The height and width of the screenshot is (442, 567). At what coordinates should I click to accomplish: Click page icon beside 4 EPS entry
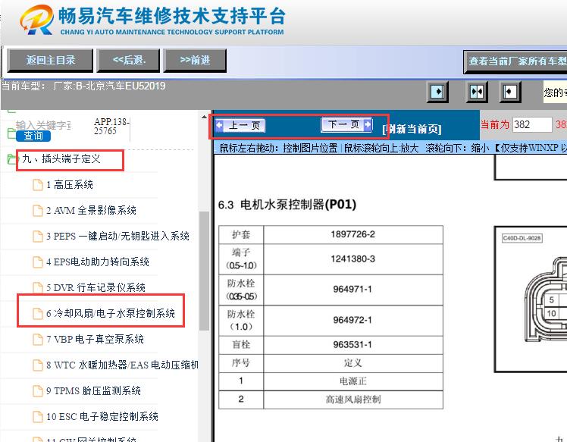[x=38, y=262]
